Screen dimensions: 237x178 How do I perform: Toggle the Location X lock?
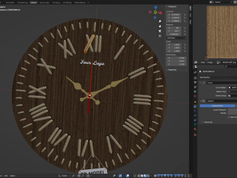185,15
